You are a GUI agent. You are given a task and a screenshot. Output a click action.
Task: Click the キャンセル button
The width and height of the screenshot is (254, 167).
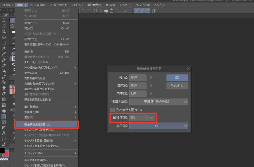coord(177,86)
